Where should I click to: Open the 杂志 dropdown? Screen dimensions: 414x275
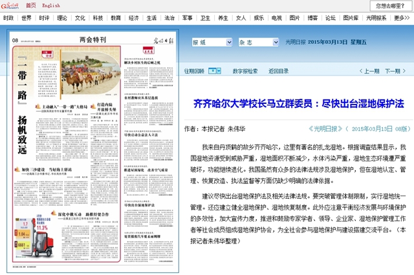coord(259,42)
